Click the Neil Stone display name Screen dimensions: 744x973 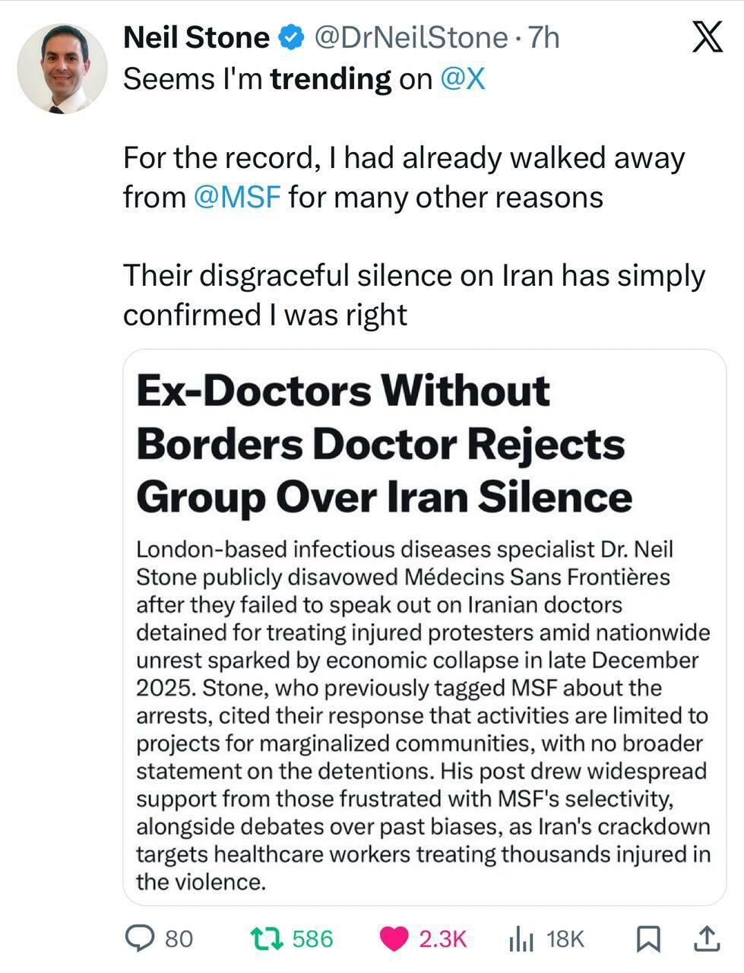196,37
